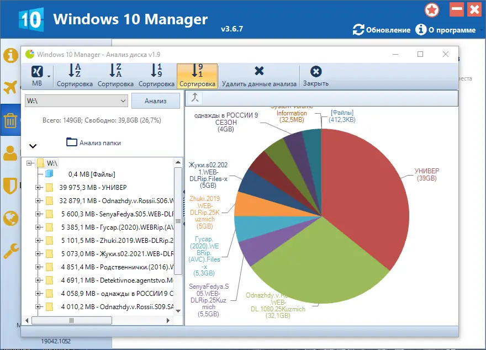Click the УНИВЕР folder icon
486x350 pixels.
coord(49,187)
